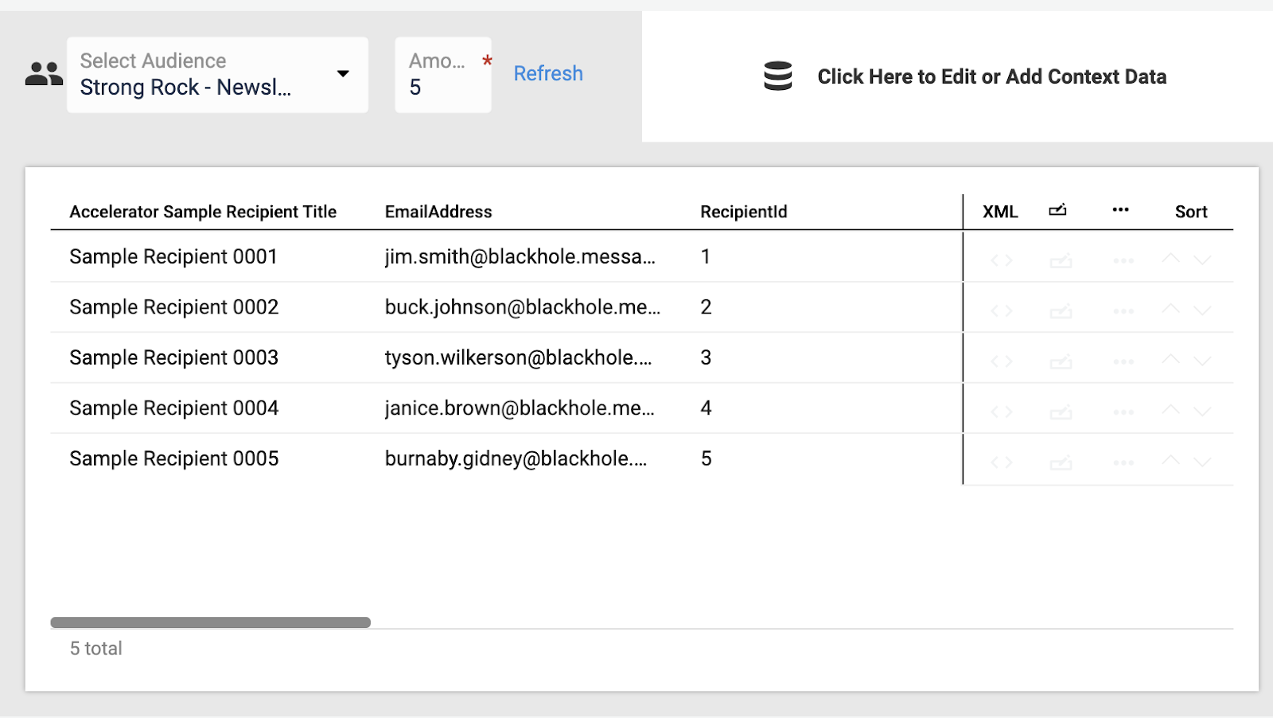
Task: Click the database context data icon
Action: (x=777, y=76)
